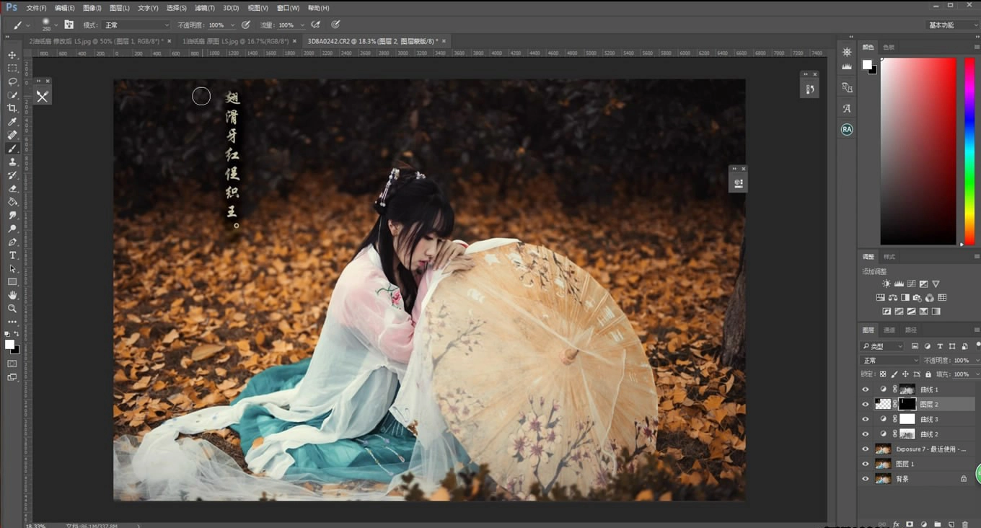
Task: Select the Rectangular Marquee tool
Action: (12, 69)
